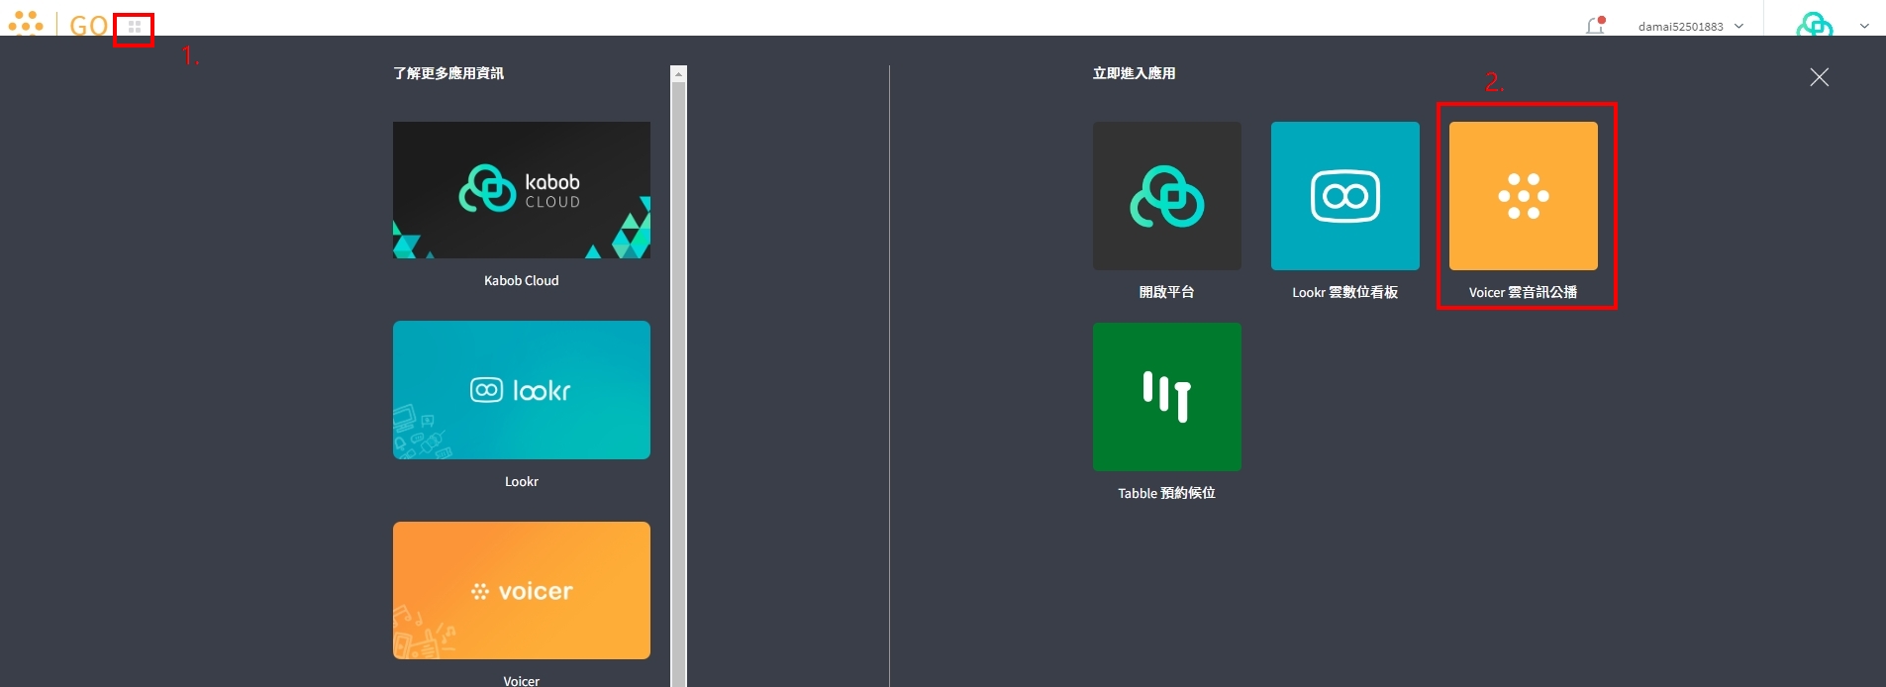This screenshot has width=1886, height=687.
Task: Launch Voicer 雲音訊公播 orange tile
Action: [x=1523, y=196]
